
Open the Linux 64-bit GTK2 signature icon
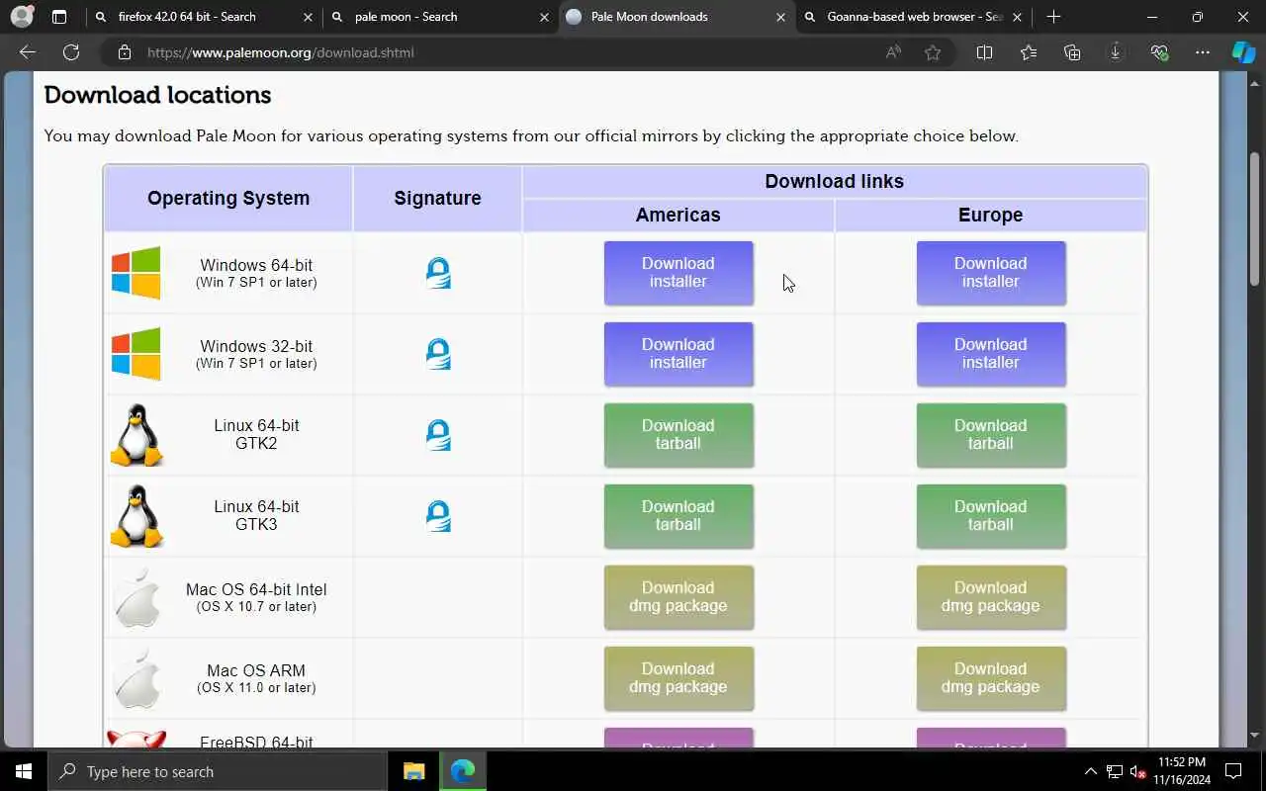(438, 435)
